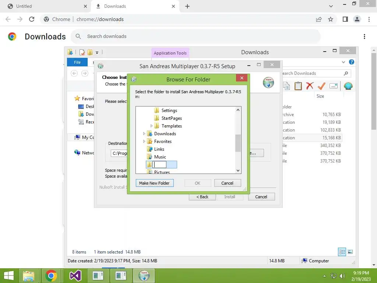This screenshot has height=283, width=377.
Task: Click the red X Delete toolbar icon
Action: click(310, 86)
